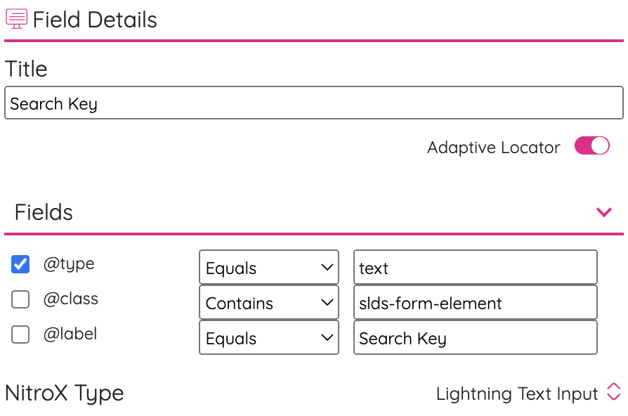The image size is (628, 416).
Task: Open the @label Equals operator dropdown
Action: [269, 338]
